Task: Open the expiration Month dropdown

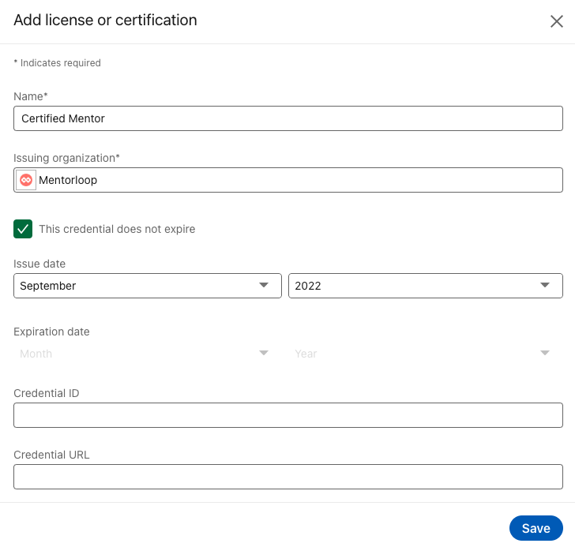Action: point(148,354)
